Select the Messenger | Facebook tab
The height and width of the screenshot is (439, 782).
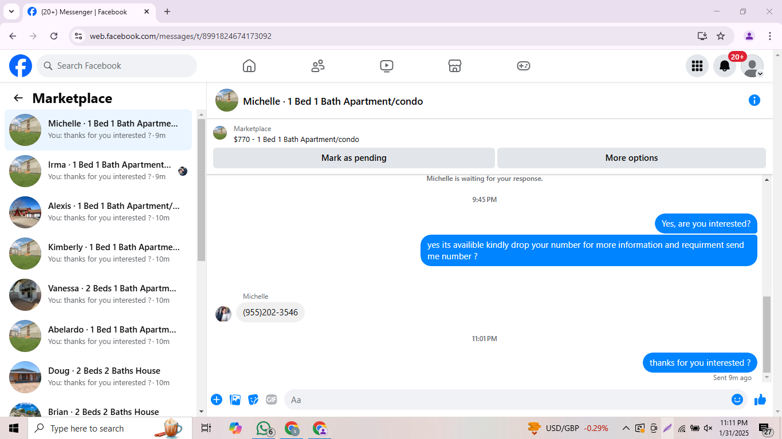pos(89,11)
